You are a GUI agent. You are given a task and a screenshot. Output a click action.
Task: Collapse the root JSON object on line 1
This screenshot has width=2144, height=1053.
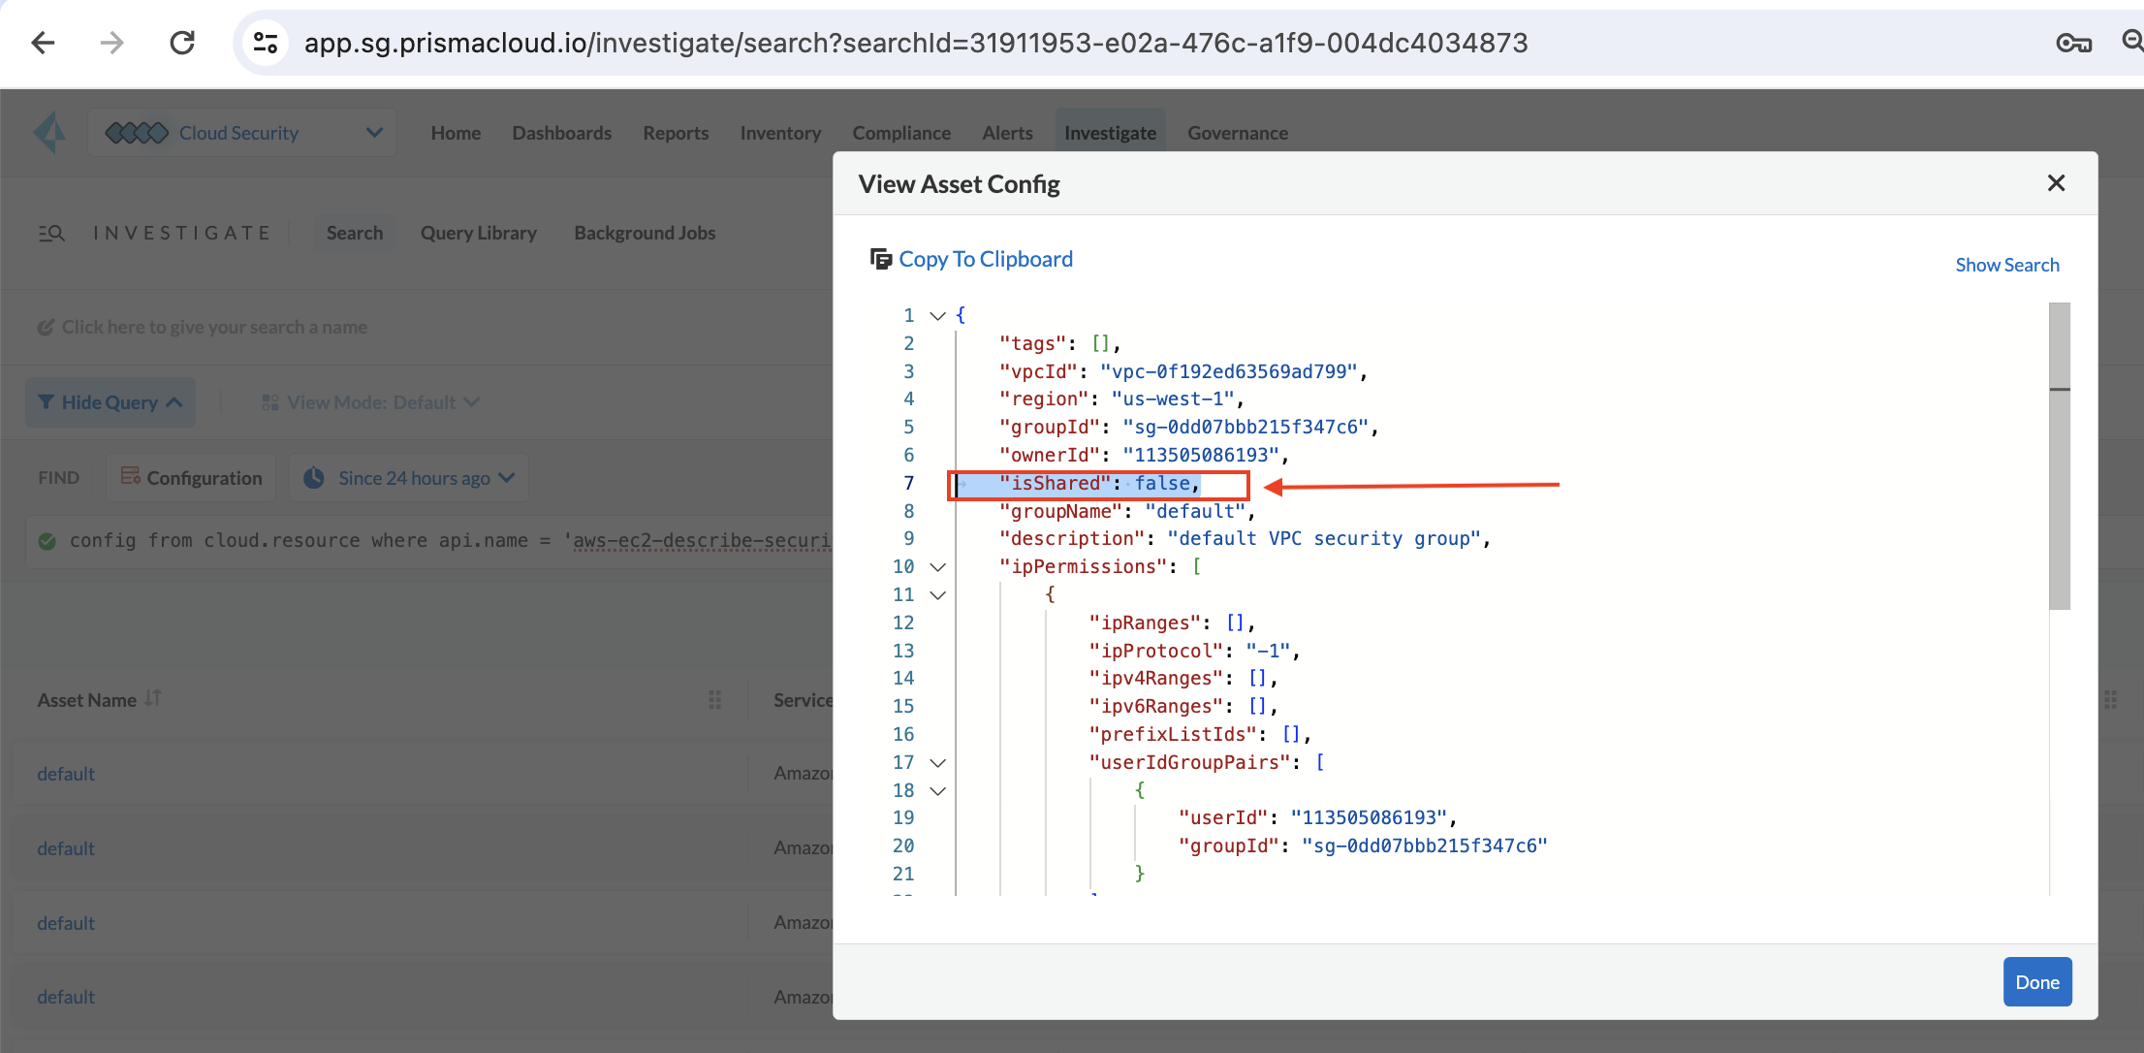click(x=937, y=315)
